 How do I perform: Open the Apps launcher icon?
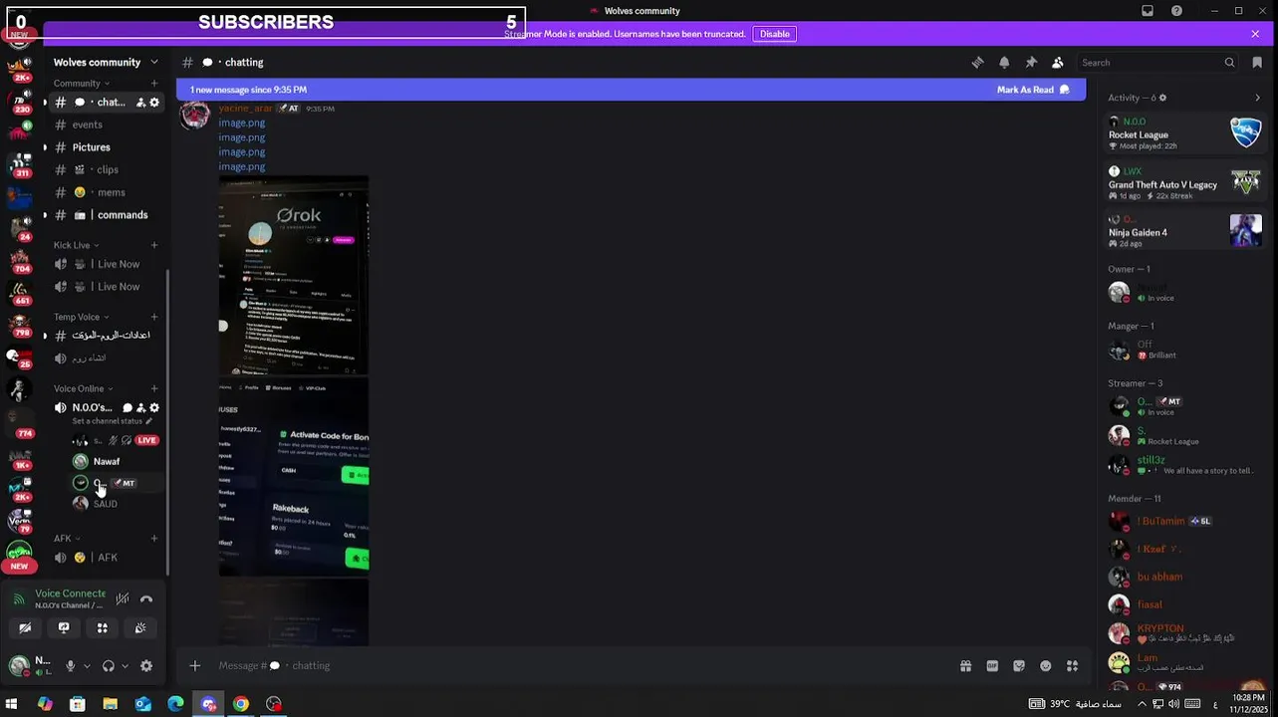point(1073,666)
